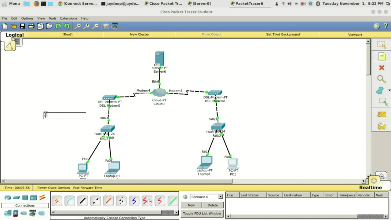Screen dimensions: 391x220
Task: Delete the scenario with Delete button
Action: click(213, 205)
